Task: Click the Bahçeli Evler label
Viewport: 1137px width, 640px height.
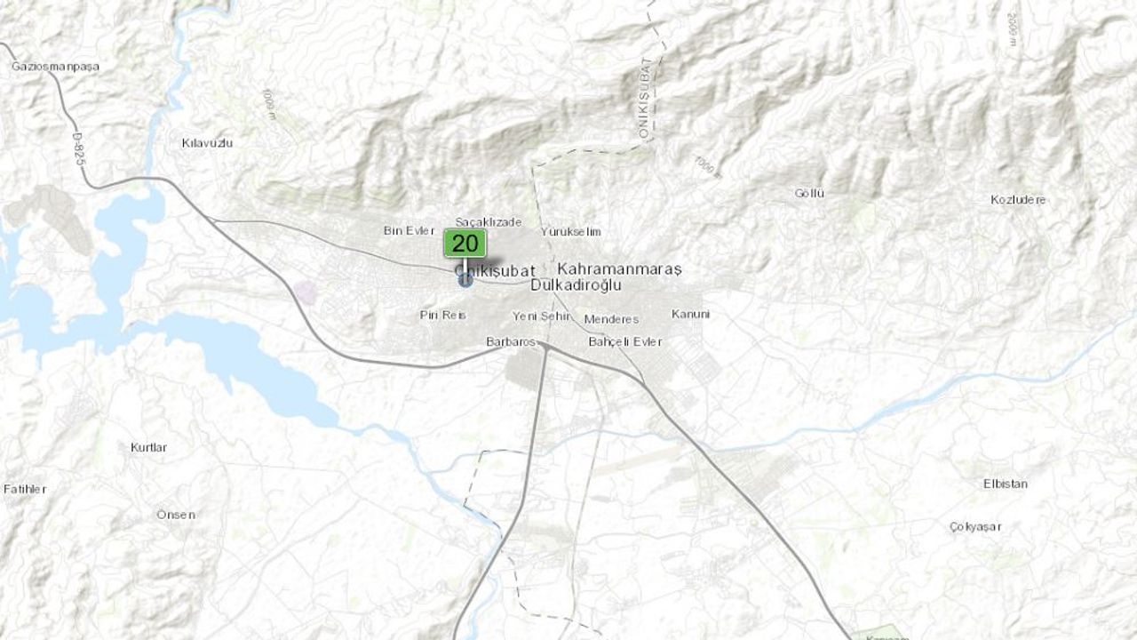Action: pos(625,341)
